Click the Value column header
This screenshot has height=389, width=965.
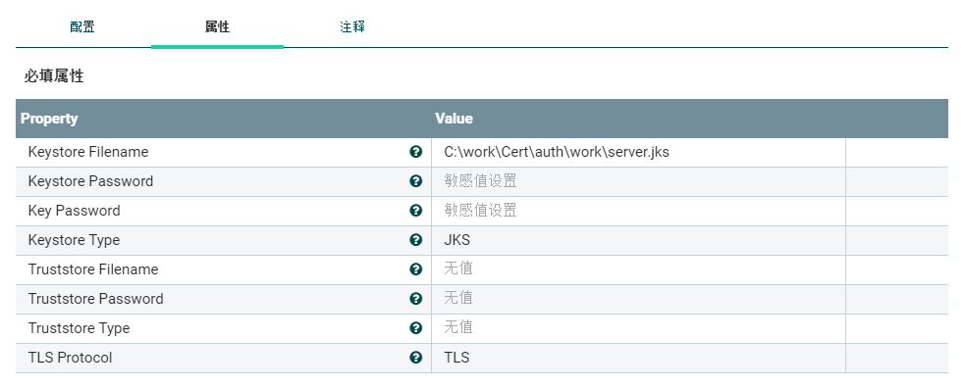point(454,119)
